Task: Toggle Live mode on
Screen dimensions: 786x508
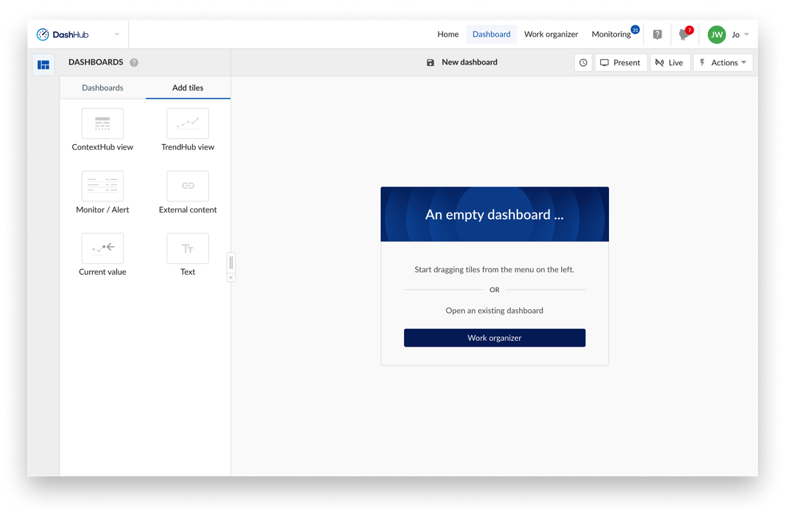Action: (669, 62)
